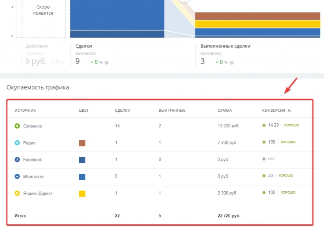Click the ХОРОШО label in Радио row

coord(288,142)
